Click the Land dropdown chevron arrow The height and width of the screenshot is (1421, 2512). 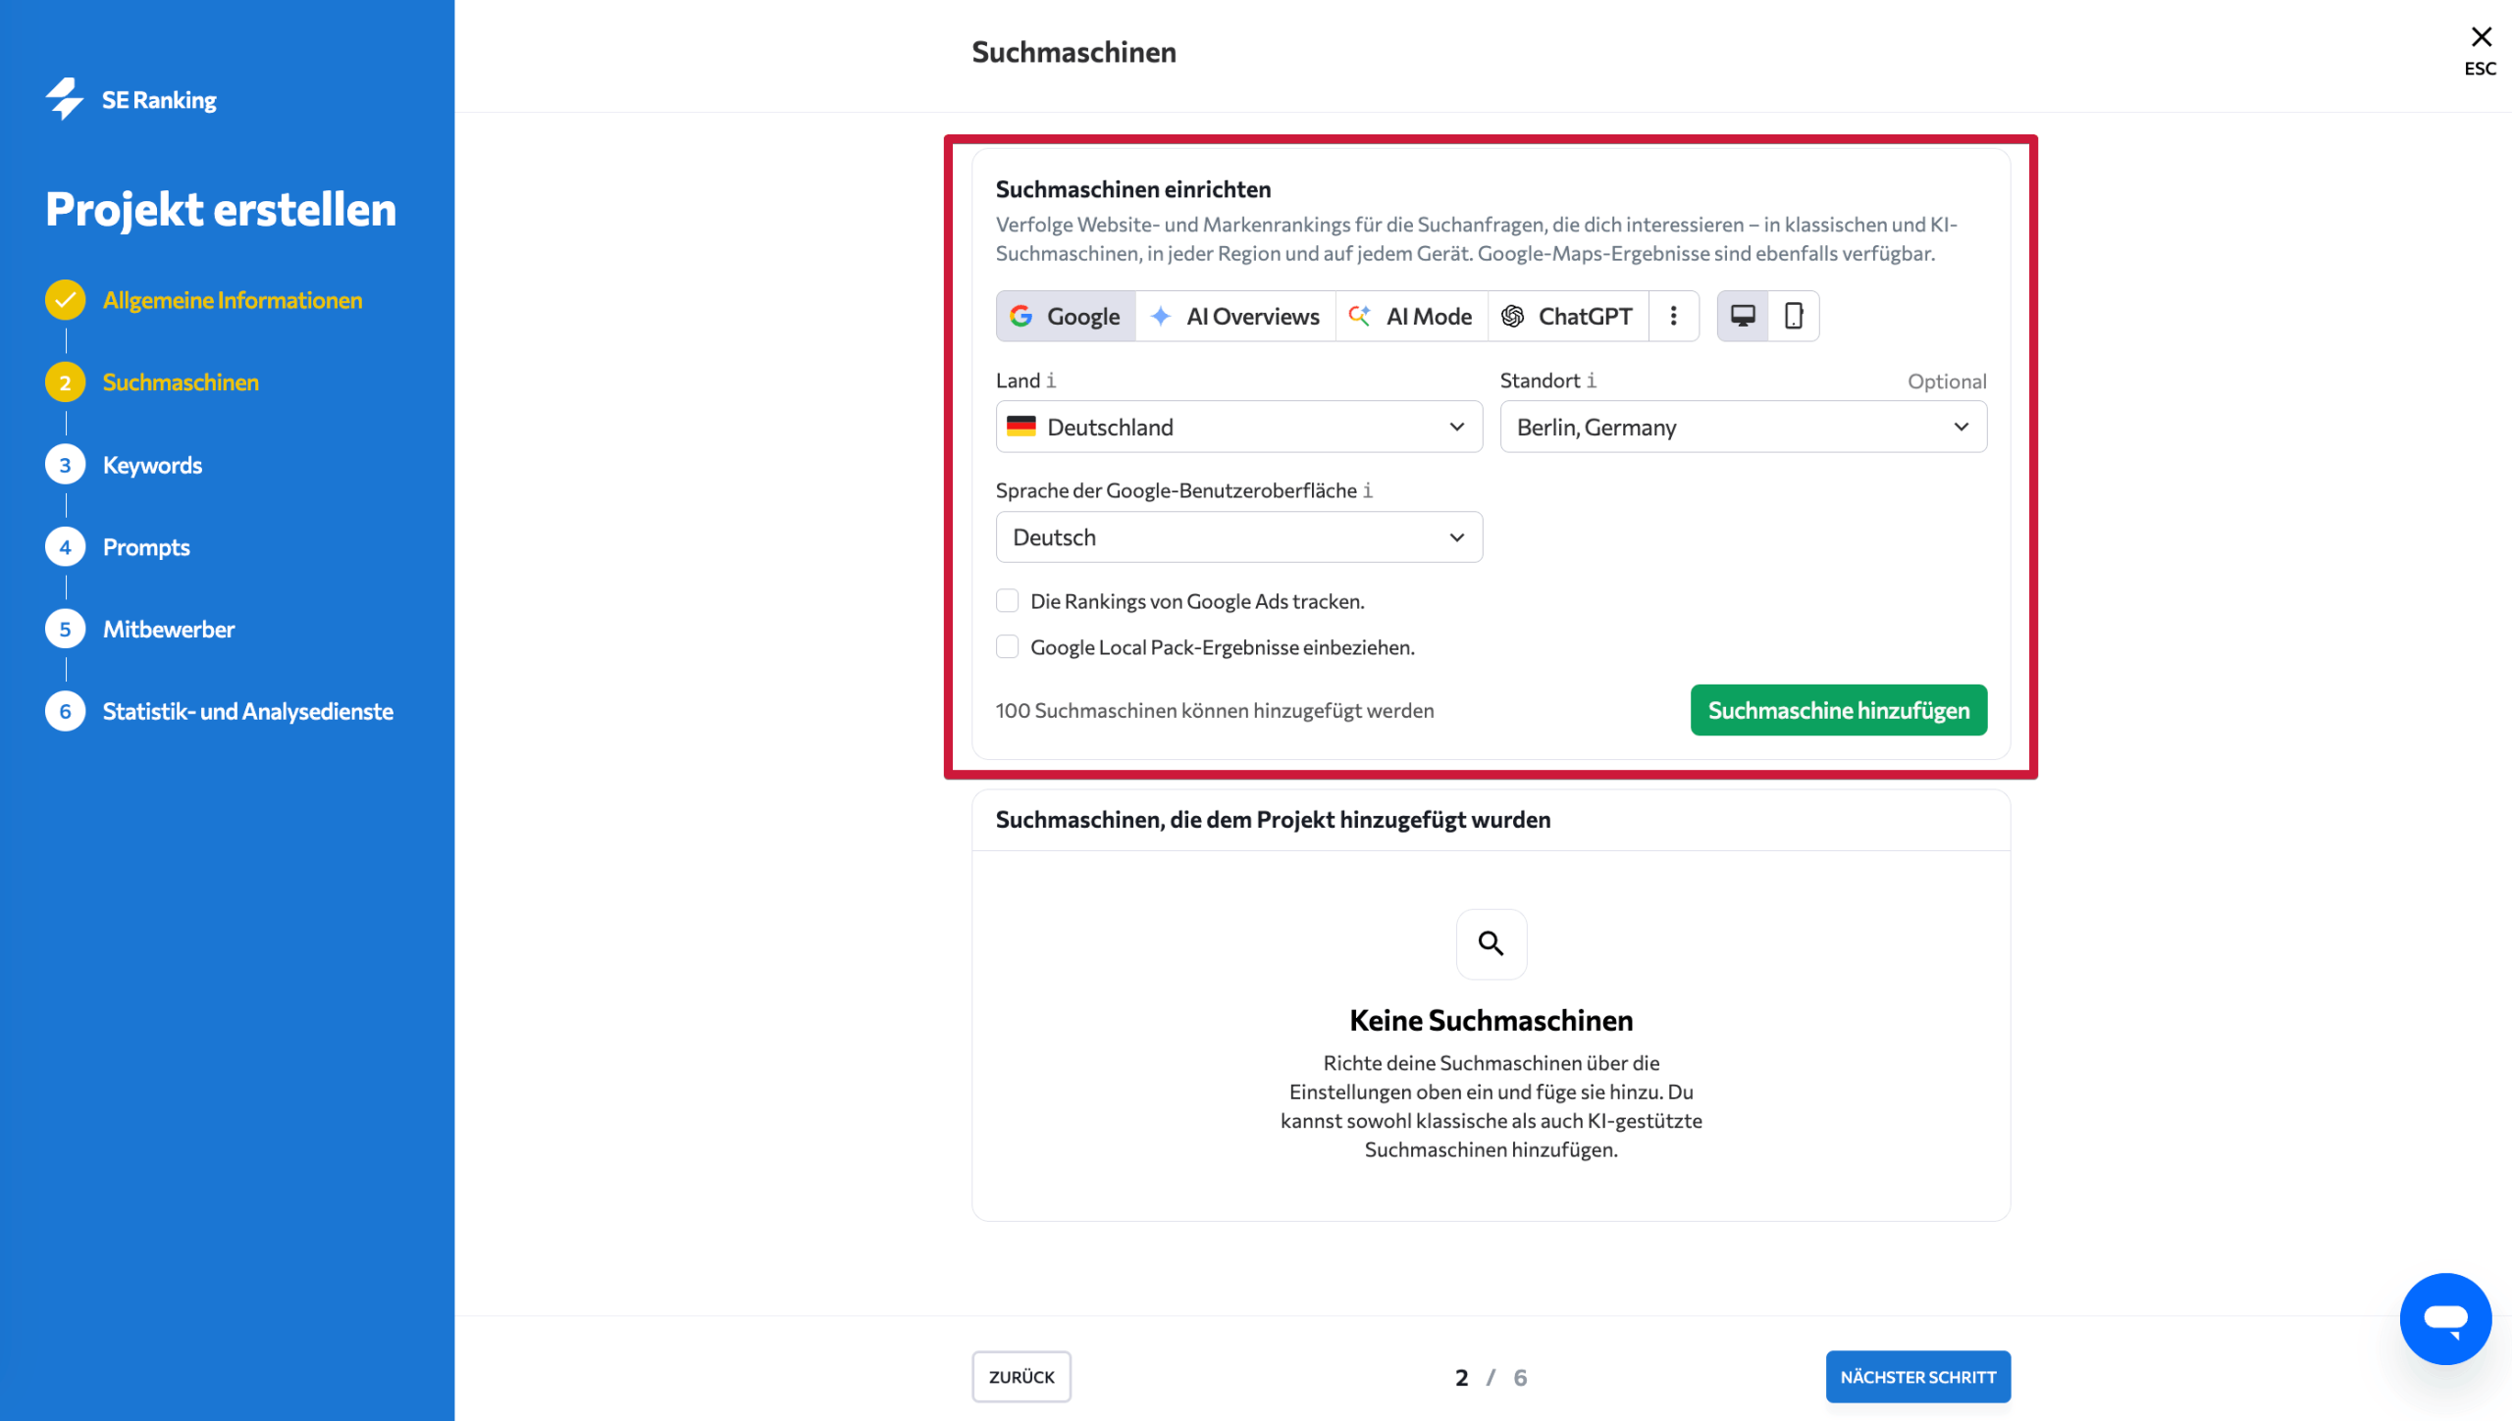[x=1456, y=427]
